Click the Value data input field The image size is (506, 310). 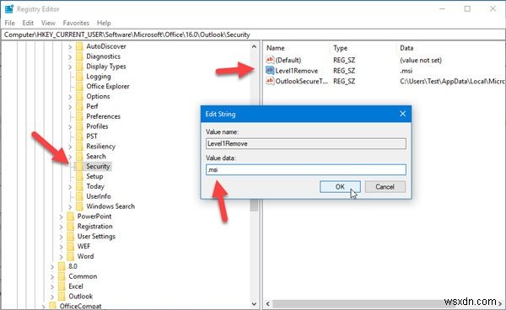pyautogui.click(x=306, y=169)
